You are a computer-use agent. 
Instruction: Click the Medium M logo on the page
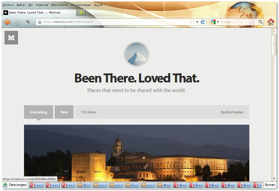(x=11, y=38)
